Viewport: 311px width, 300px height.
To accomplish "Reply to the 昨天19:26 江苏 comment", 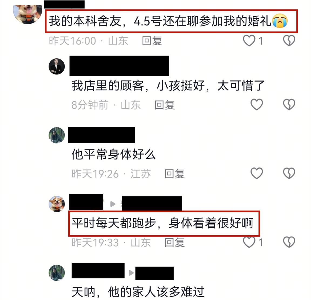I will click(175, 174).
